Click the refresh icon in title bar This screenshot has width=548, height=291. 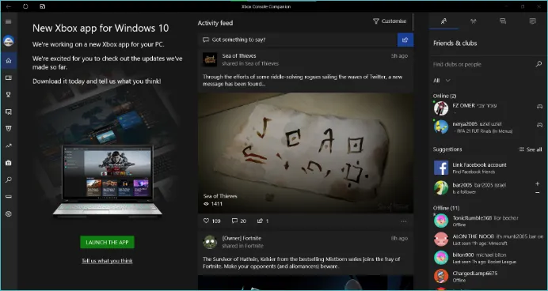point(25,6)
